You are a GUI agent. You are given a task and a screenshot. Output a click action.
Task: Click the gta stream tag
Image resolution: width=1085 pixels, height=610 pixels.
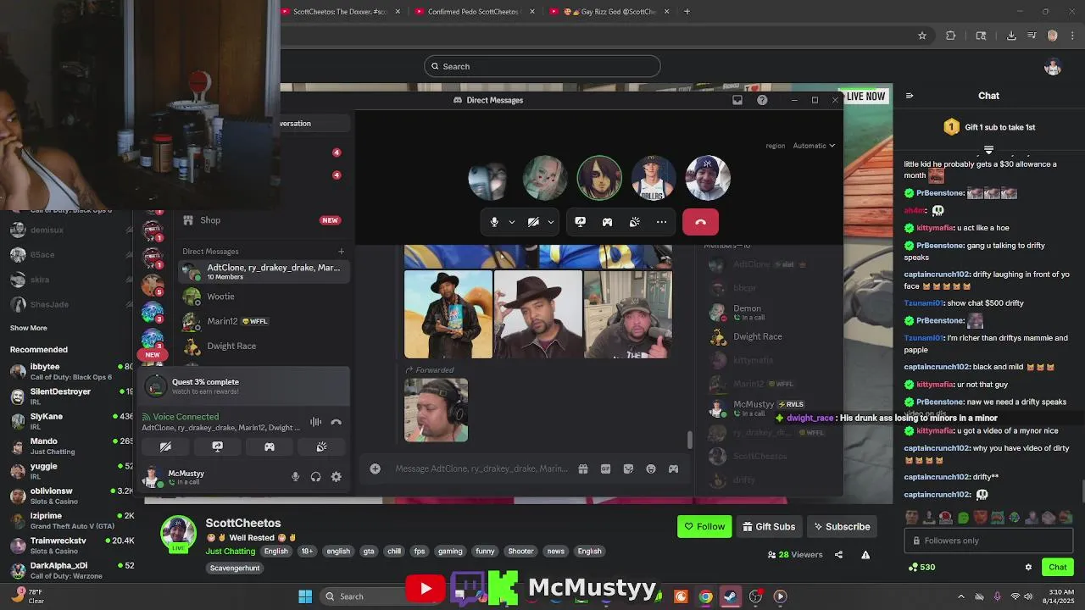coord(369,551)
